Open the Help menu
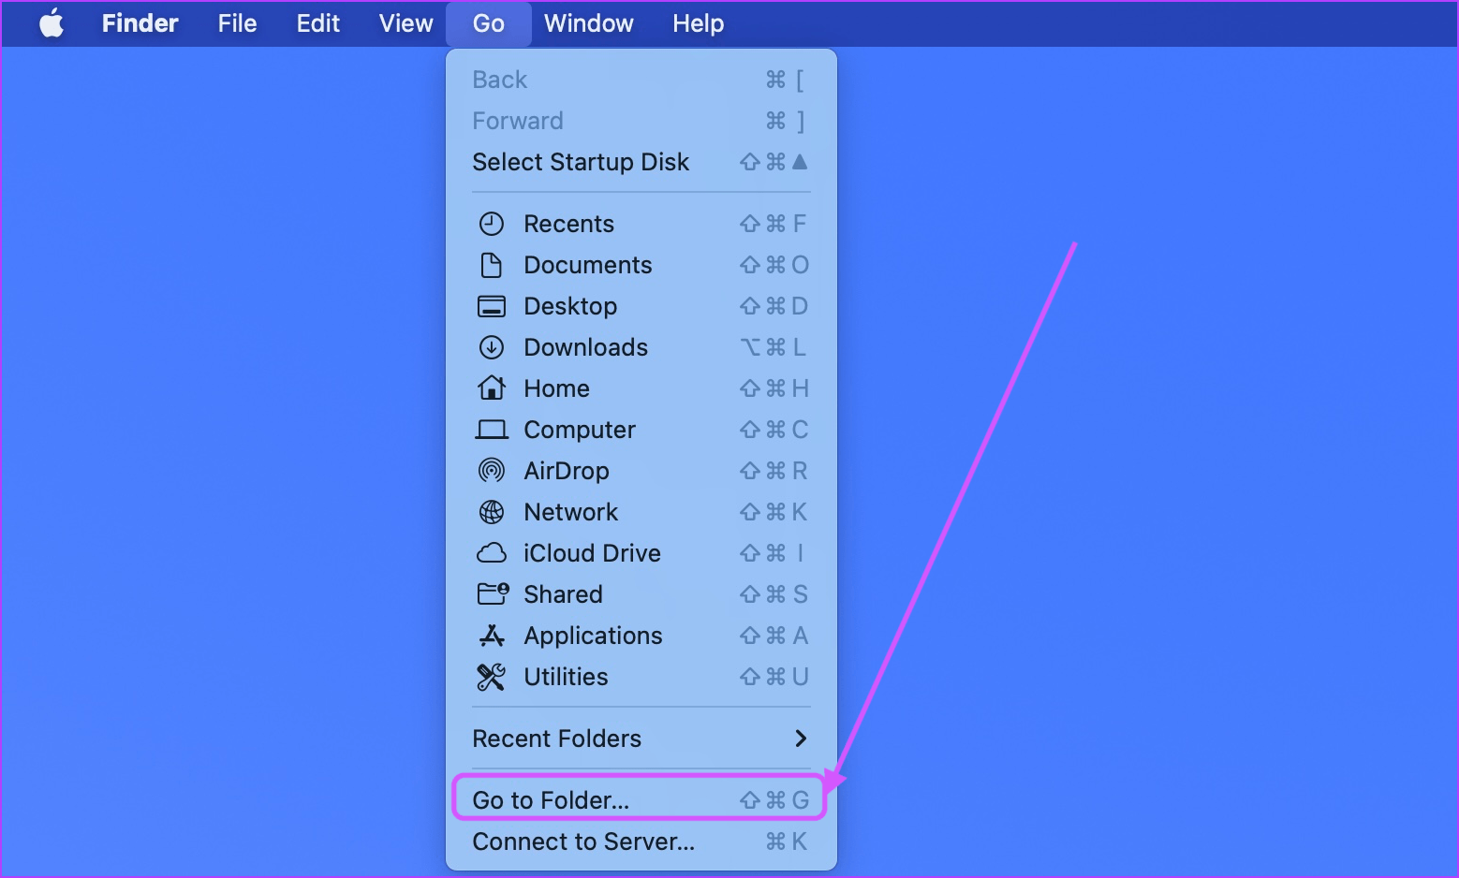 [x=699, y=23]
